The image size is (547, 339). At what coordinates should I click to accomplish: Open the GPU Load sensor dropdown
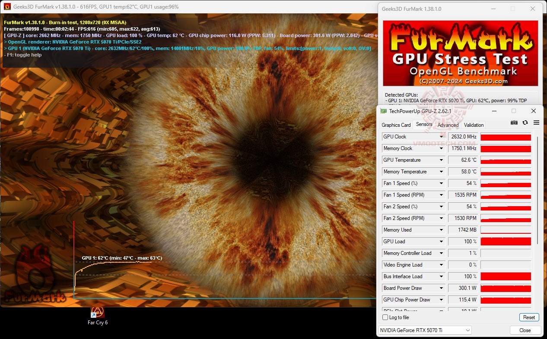point(441,242)
